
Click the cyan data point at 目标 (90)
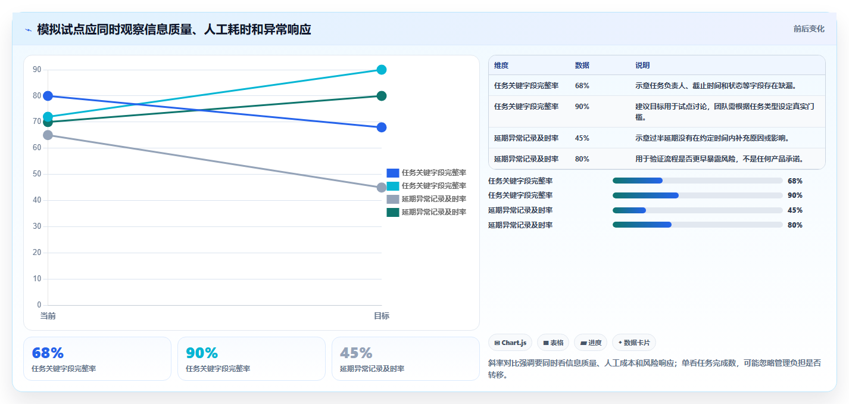click(x=382, y=70)
